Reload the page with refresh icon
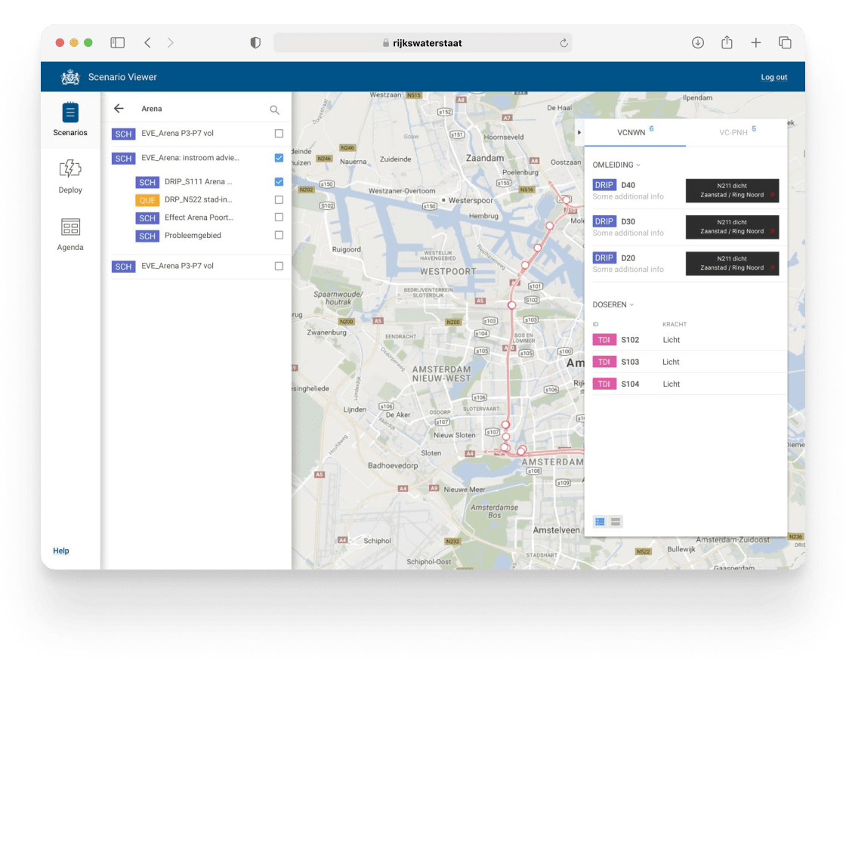 [563, 43]
